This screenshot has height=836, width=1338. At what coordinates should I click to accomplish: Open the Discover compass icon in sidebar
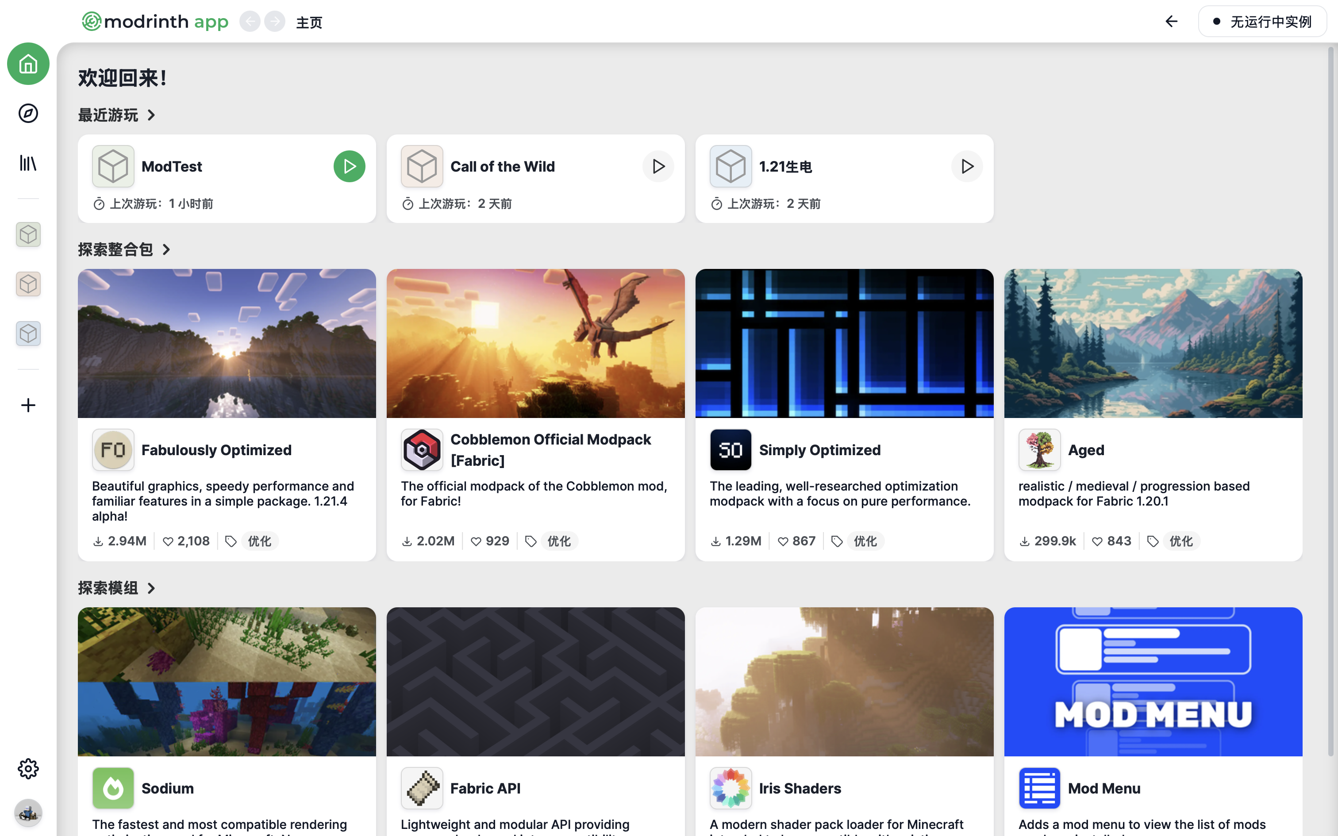28,113
